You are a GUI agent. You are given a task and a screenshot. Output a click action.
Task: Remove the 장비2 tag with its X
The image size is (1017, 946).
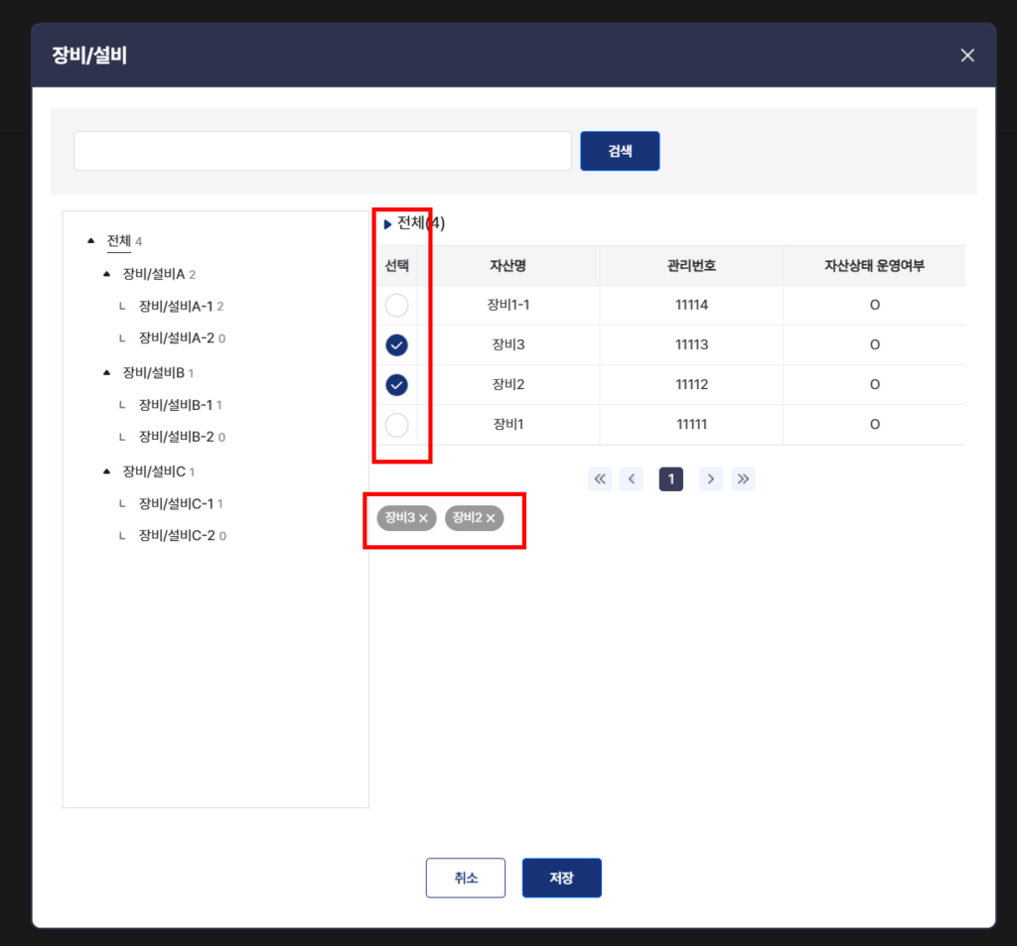click(x=491, y=518)
